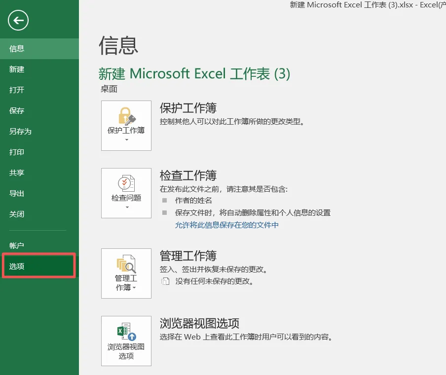
Task: Click 保存 in the left menu
Action: click(x=39, y=111)
